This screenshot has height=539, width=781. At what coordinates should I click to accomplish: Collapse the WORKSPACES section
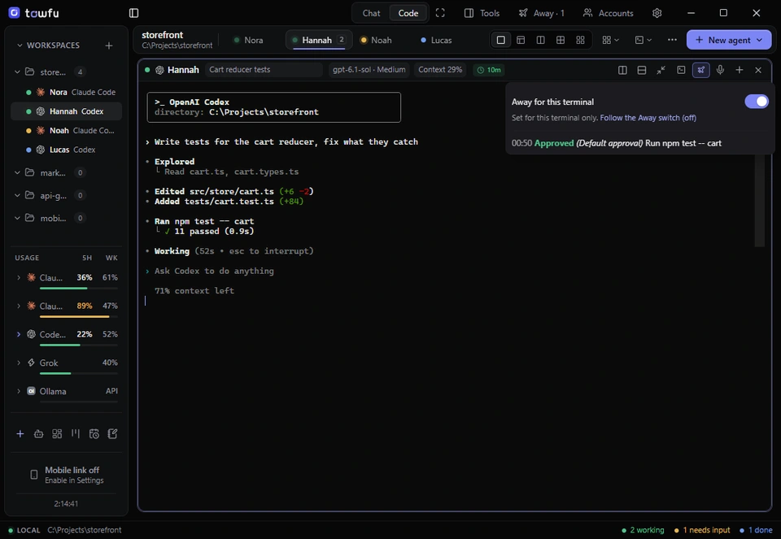pyautogui.click(x=20, y=46)
